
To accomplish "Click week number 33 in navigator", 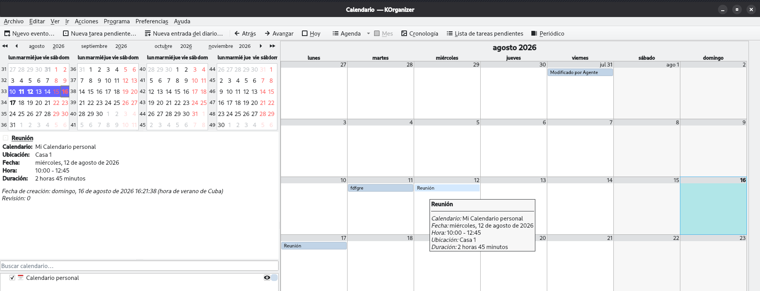I will (x=4, y=91).
